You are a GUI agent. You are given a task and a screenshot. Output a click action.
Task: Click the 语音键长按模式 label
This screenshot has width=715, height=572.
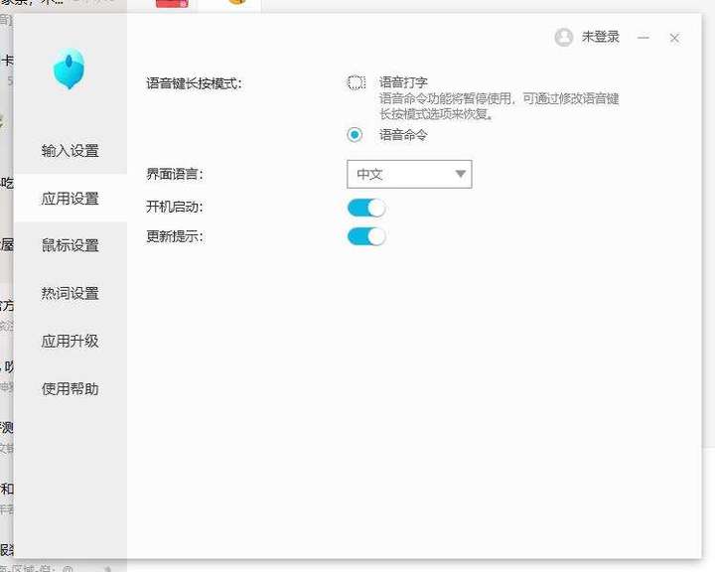[195, 83]
